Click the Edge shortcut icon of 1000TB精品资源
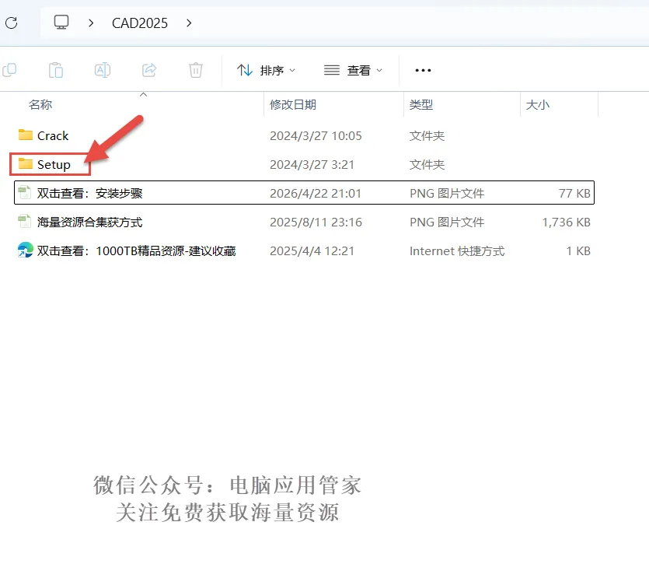Viewport: 649px width, 578px height. point(25,250)
